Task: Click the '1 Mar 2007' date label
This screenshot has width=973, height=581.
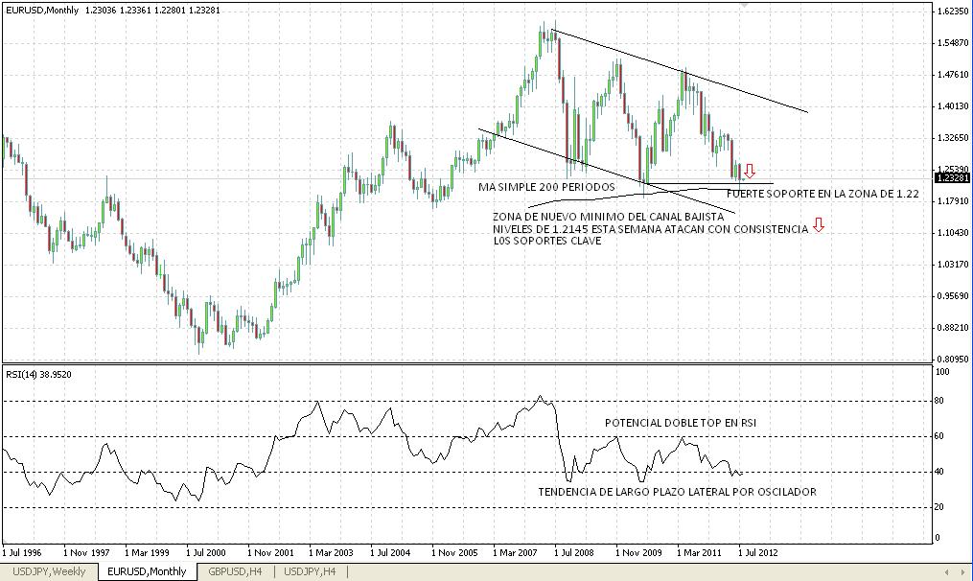Action: [515, 552]
